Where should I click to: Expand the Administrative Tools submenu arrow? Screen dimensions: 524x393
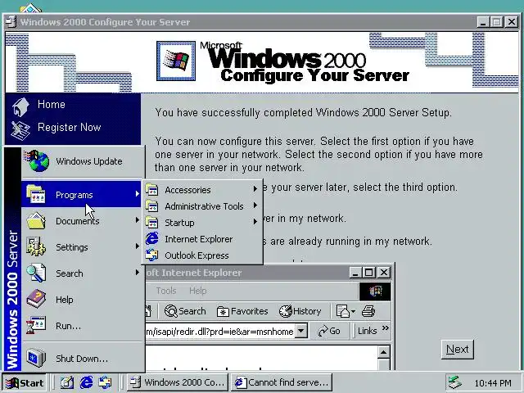click(x=255, y=206)
